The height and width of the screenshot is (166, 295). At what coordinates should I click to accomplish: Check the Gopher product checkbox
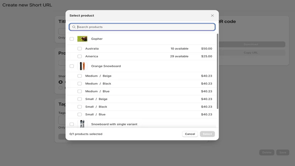point(72,39)
